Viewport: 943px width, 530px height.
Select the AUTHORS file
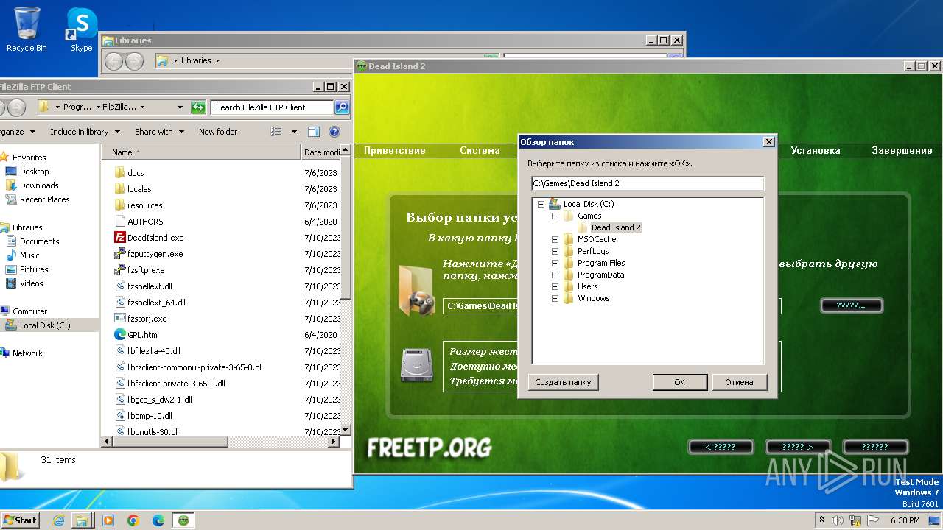coord(145,222)
